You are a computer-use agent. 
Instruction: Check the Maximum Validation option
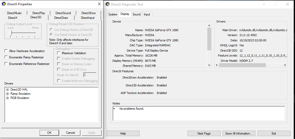coord(59,53)
